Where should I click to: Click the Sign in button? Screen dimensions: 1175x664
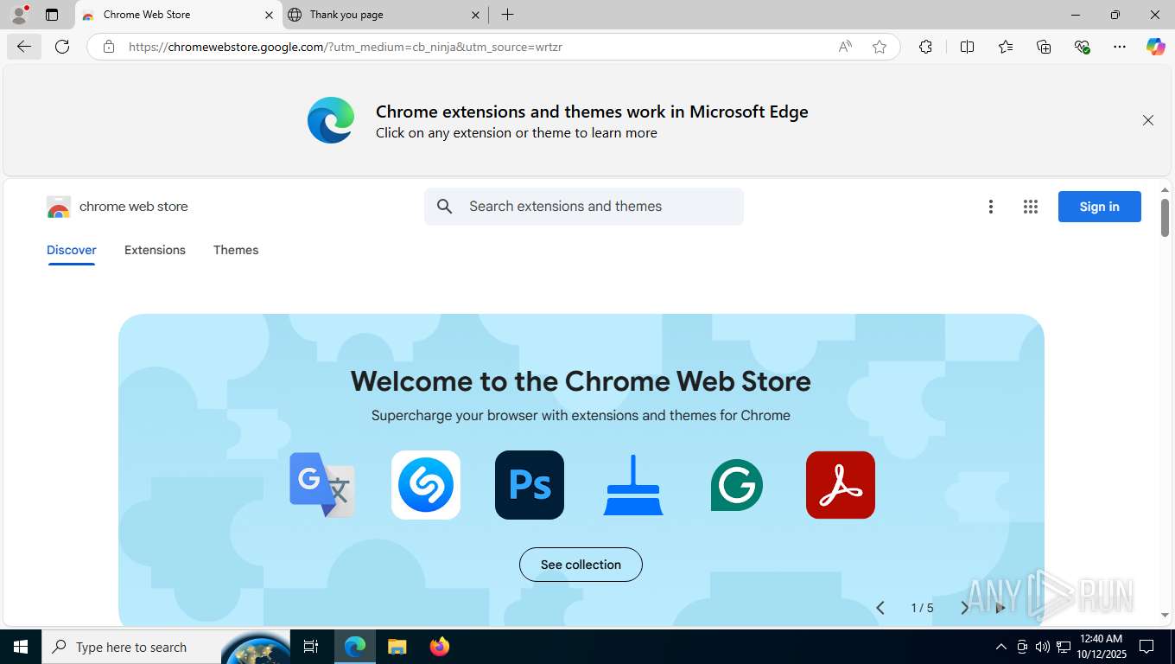click(x=1100, y=207)
